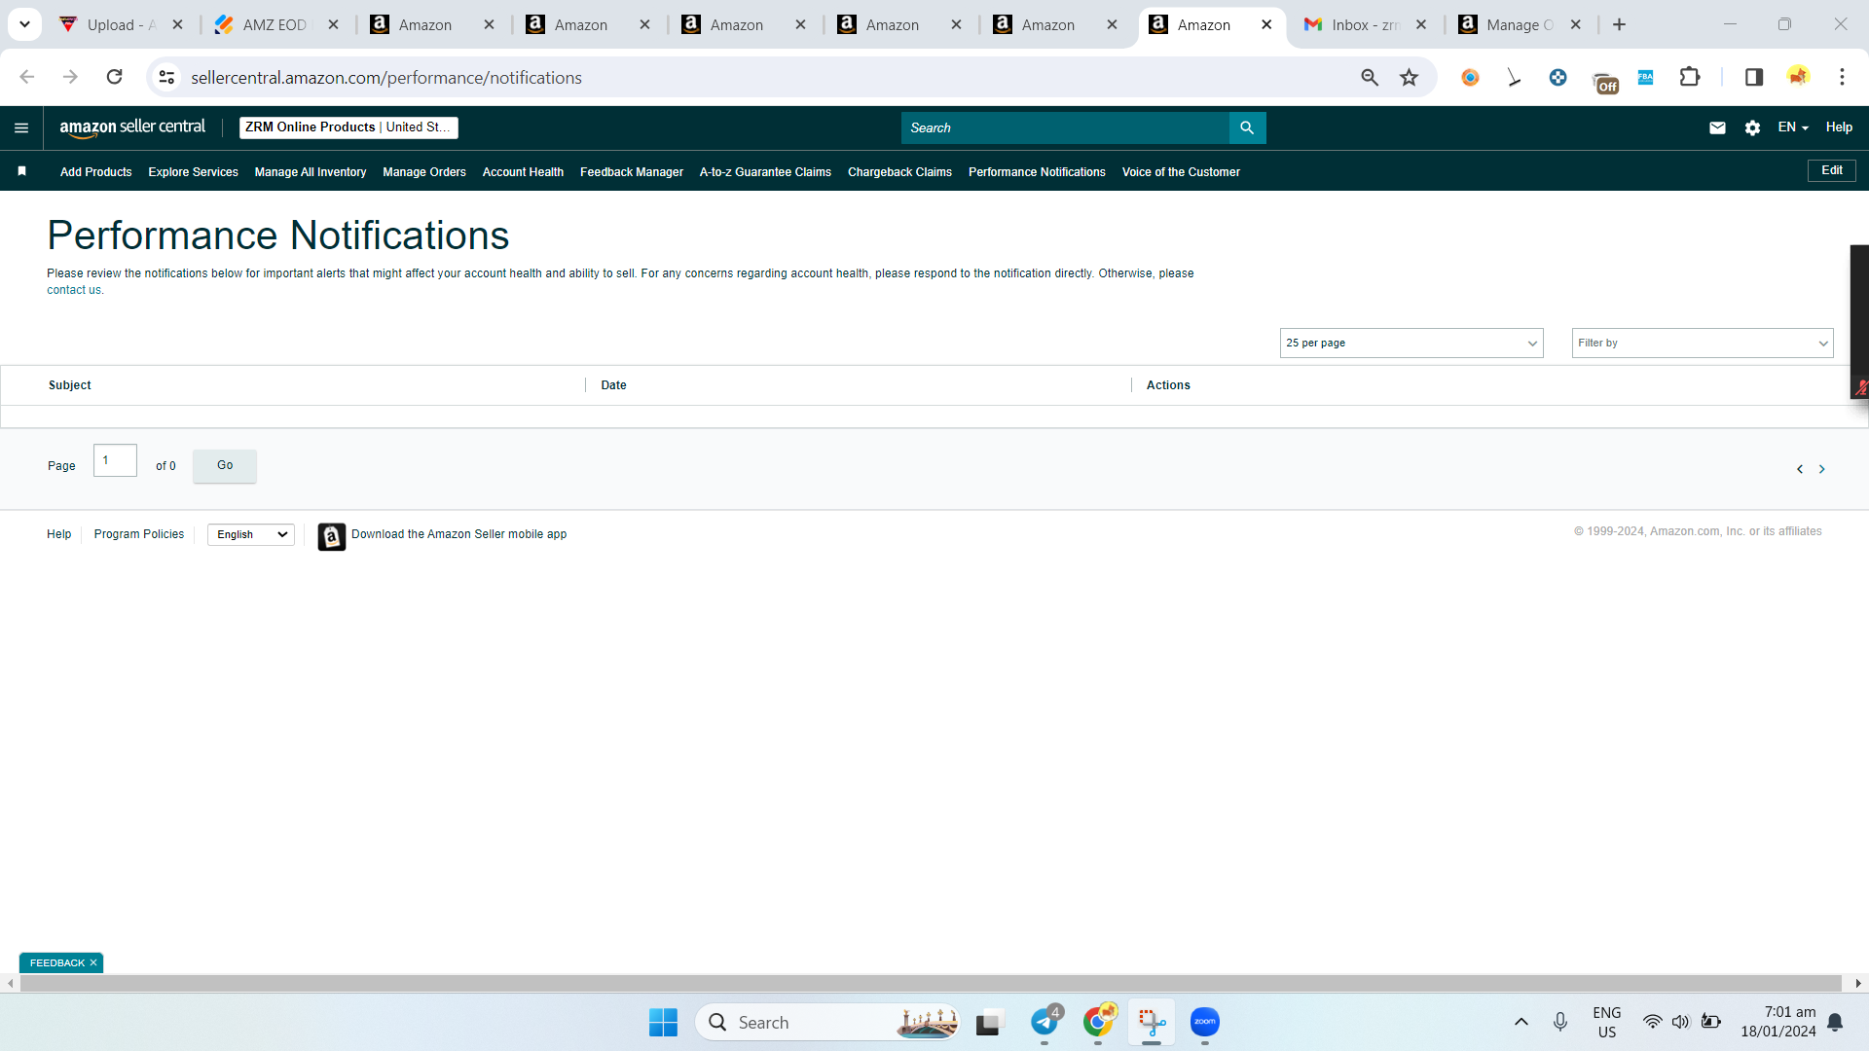Open Telegram from the taskbar
The image size is (1869, 1051).
click(1045, 1022)
